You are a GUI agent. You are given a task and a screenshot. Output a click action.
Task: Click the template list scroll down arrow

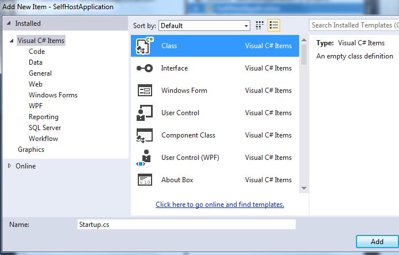coord(304,188)
